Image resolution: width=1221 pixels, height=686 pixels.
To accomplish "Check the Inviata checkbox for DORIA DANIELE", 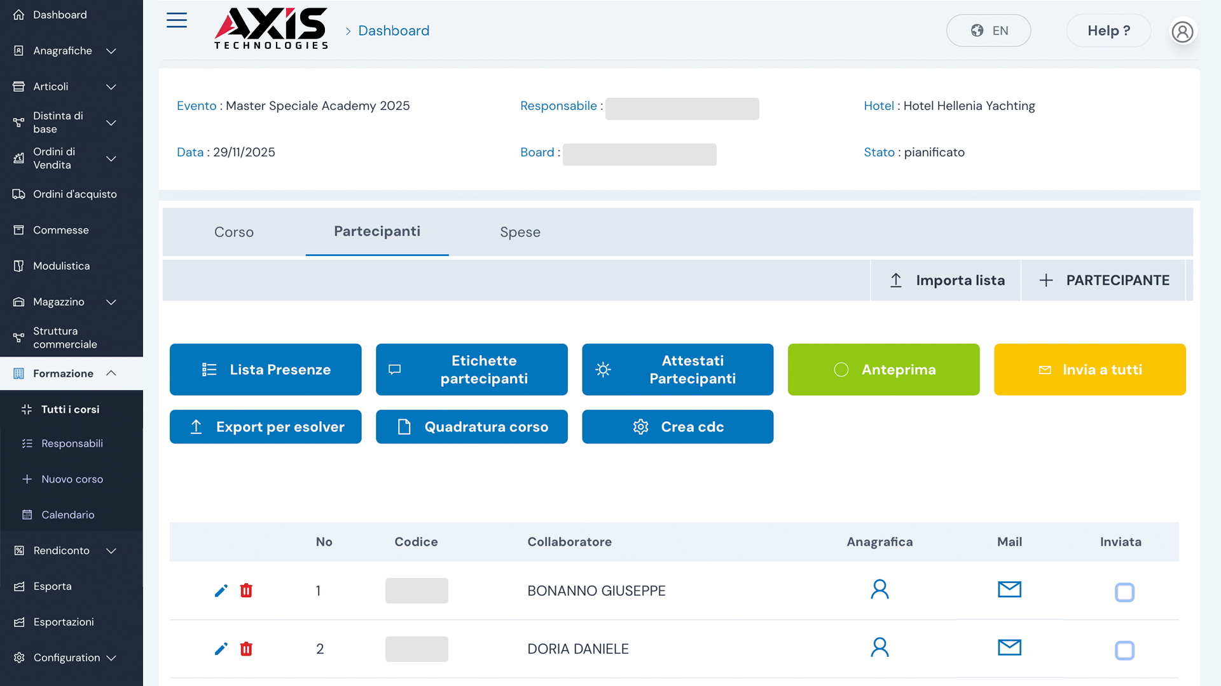I will [1124, 650].
